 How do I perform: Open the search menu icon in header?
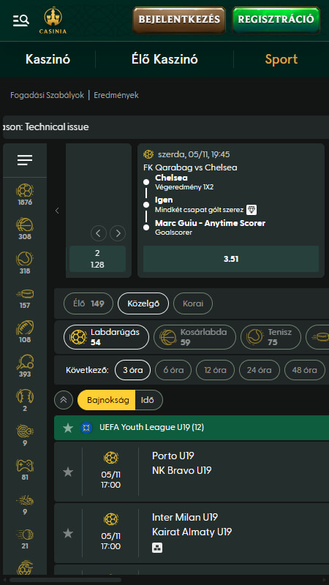coord(21,20)
